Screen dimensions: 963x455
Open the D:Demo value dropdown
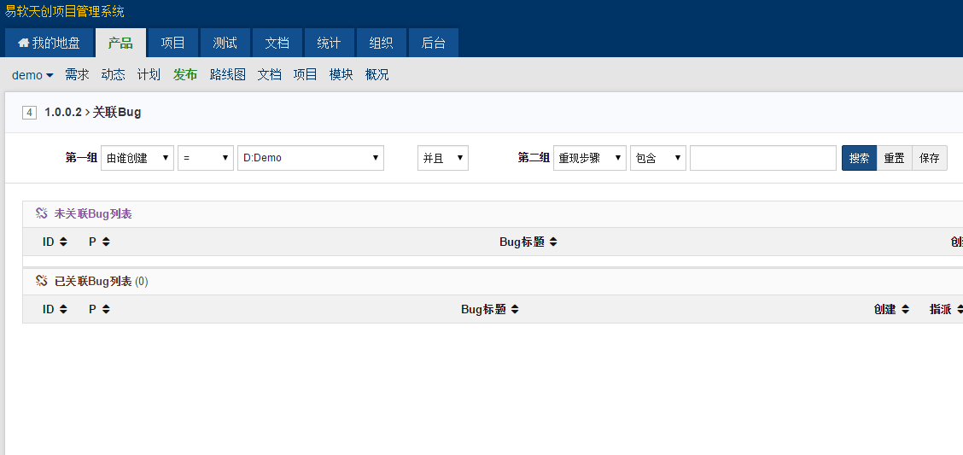tap(311, 158)
